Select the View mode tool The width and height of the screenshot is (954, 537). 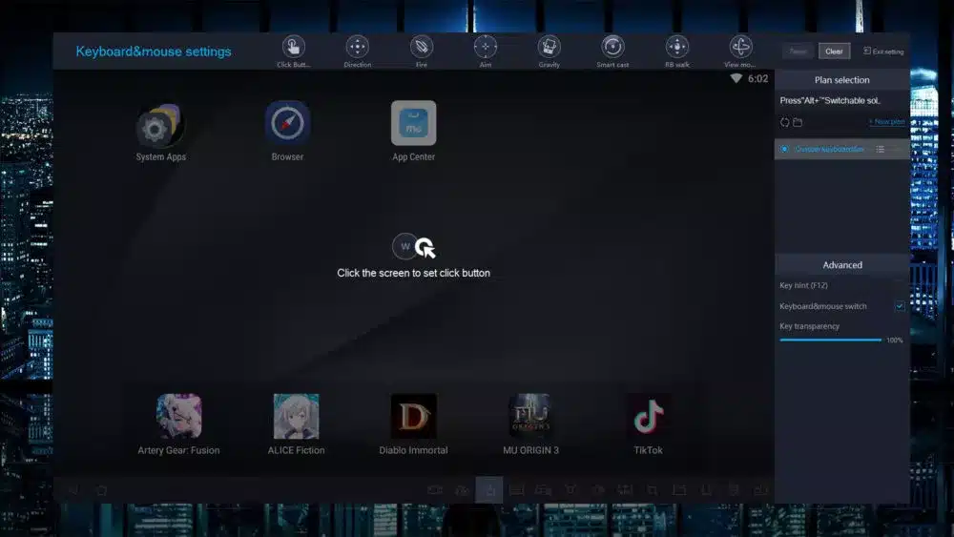point(740,52)
